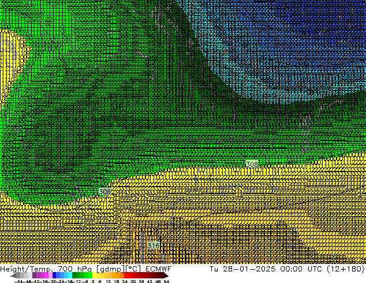366x283 pixels.
Task: Click the 316 contour height label
Action: 153,245
